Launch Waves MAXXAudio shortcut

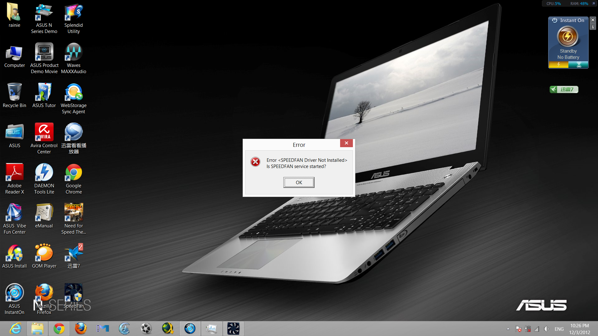[74, 58]
